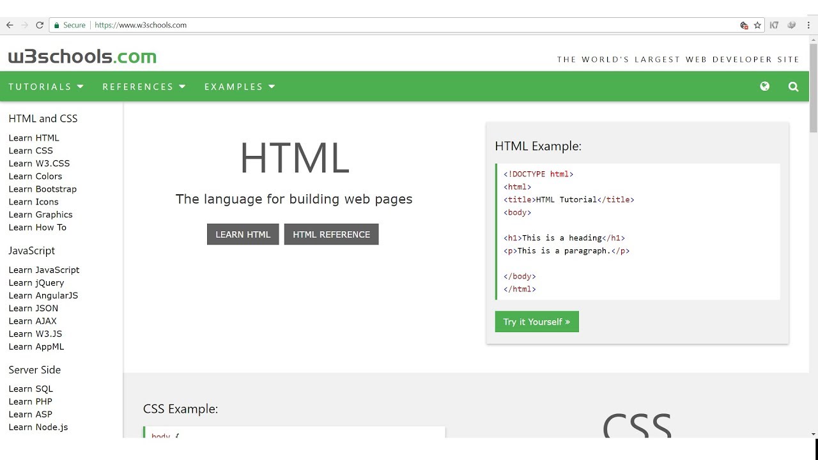Click the '<title>HTML Tutorial</title>' code line
818x460 pixels.
click(x=569, y=199)
